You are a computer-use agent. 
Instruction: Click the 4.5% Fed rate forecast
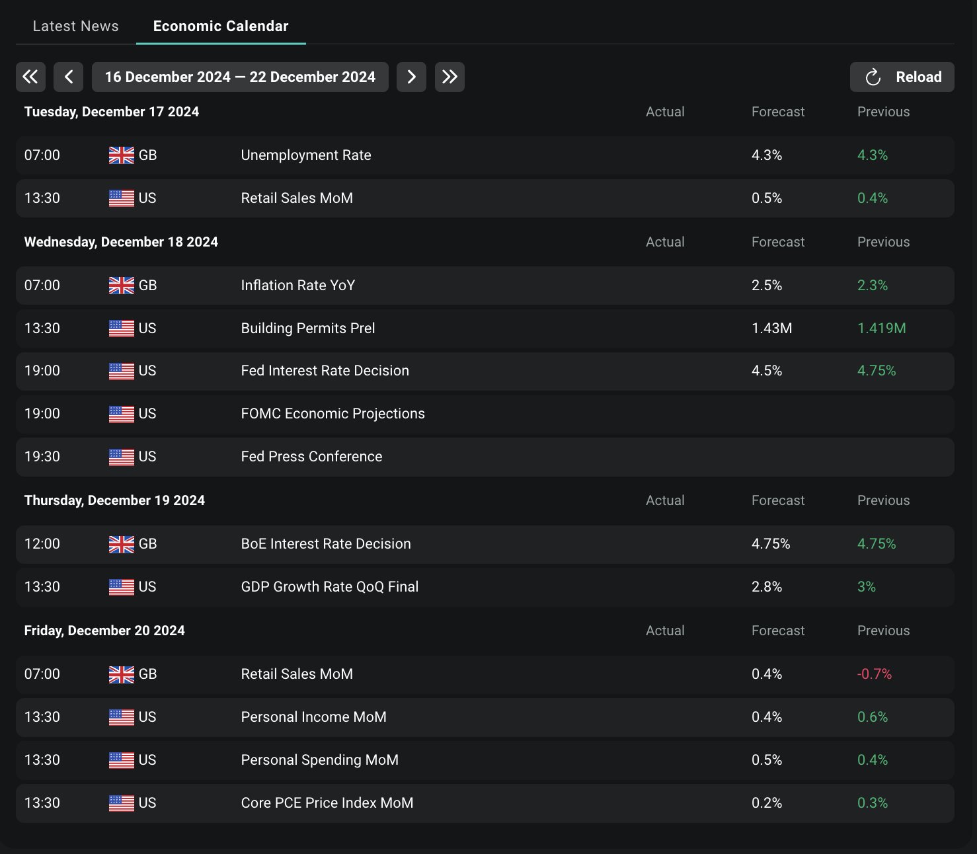click(767, 371)
